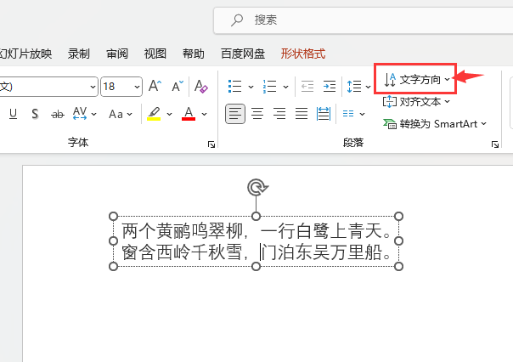
Task: Click the text box top-left resize handle
Action: [x=113, y=216]
